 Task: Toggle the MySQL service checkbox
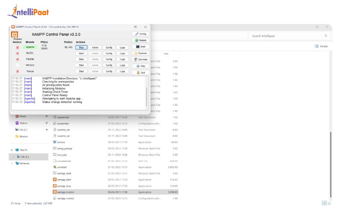click(x=18, y=53)
